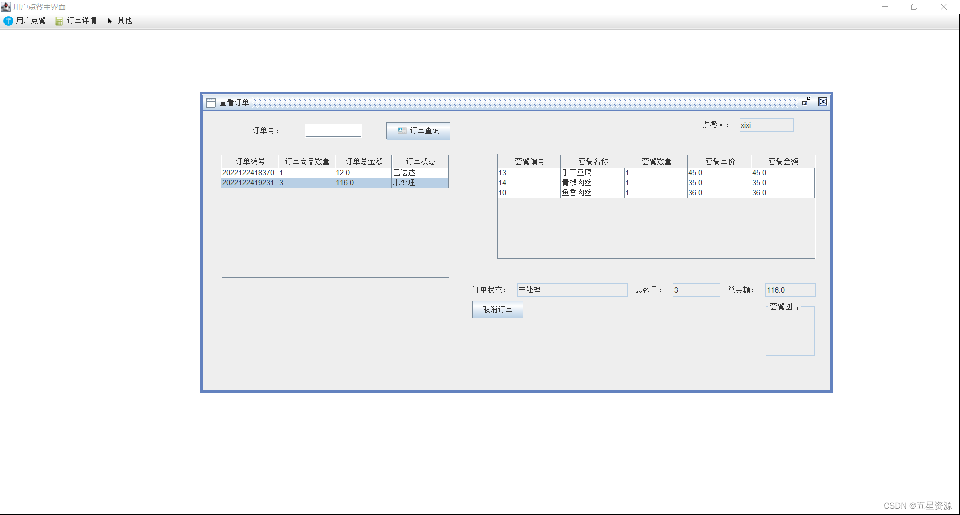The image size is (960, 515).
Task: Click the application icon in the title bar
Action: [x=6, y=7]
